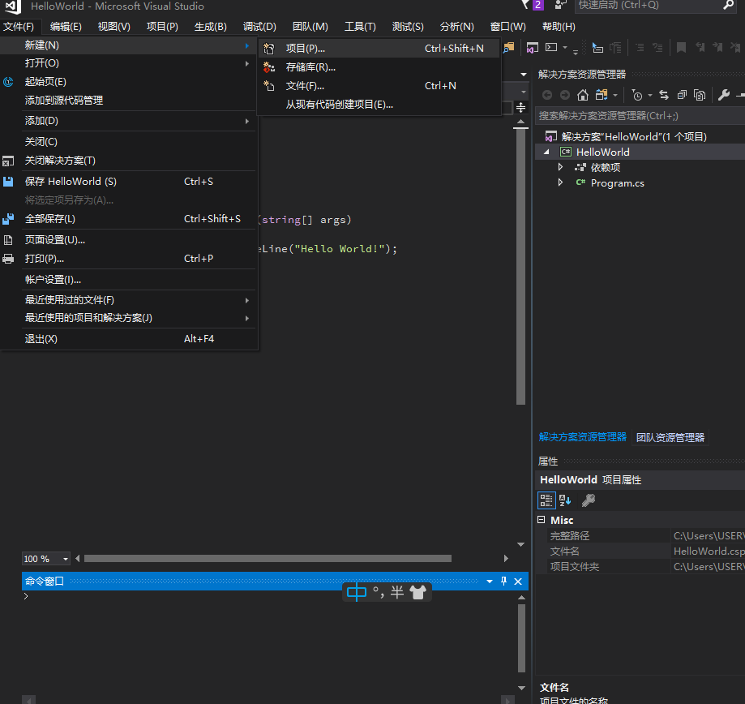
Task: Collapse the Misc group in Properties
Action: pyautogui.click(x=541, y=520)
